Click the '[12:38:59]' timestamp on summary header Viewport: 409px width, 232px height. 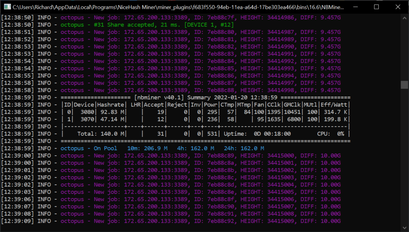(x=18, y=97)
